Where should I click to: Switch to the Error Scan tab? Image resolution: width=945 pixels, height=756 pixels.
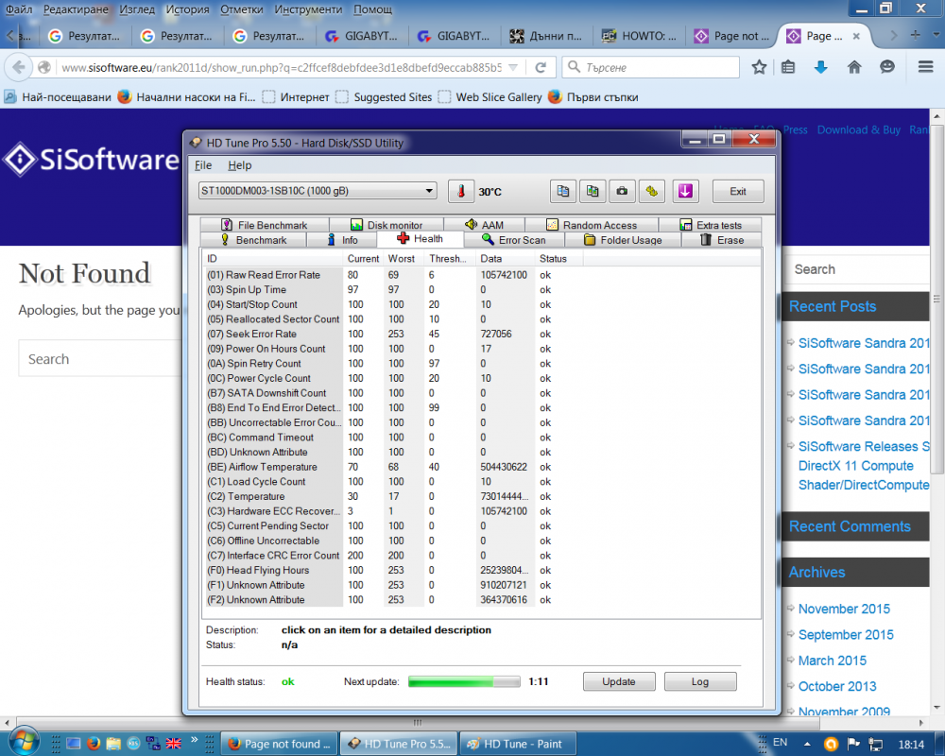click(x=514, y=240)
